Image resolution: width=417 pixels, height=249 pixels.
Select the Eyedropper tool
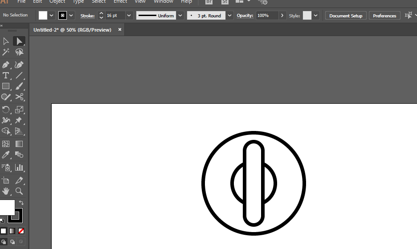point(6,155)
